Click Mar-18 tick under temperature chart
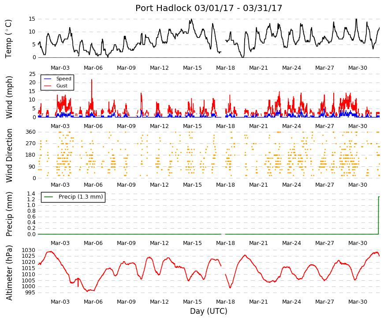 click(225, 68)
